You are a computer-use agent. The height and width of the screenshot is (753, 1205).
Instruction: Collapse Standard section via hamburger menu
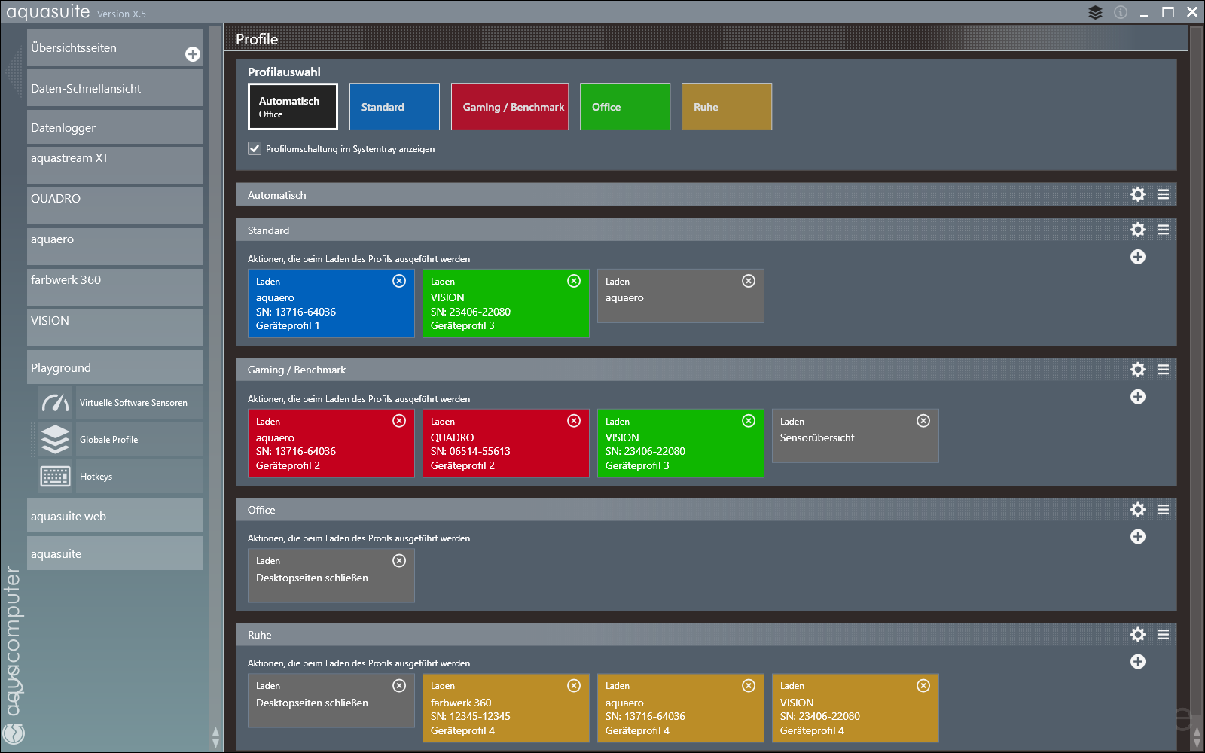coord(1164,230)
